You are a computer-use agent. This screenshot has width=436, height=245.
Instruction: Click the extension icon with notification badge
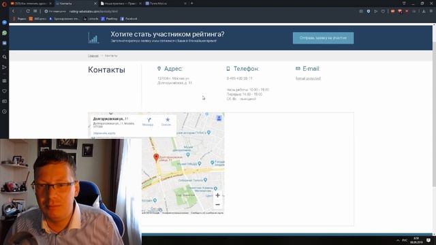400,12
